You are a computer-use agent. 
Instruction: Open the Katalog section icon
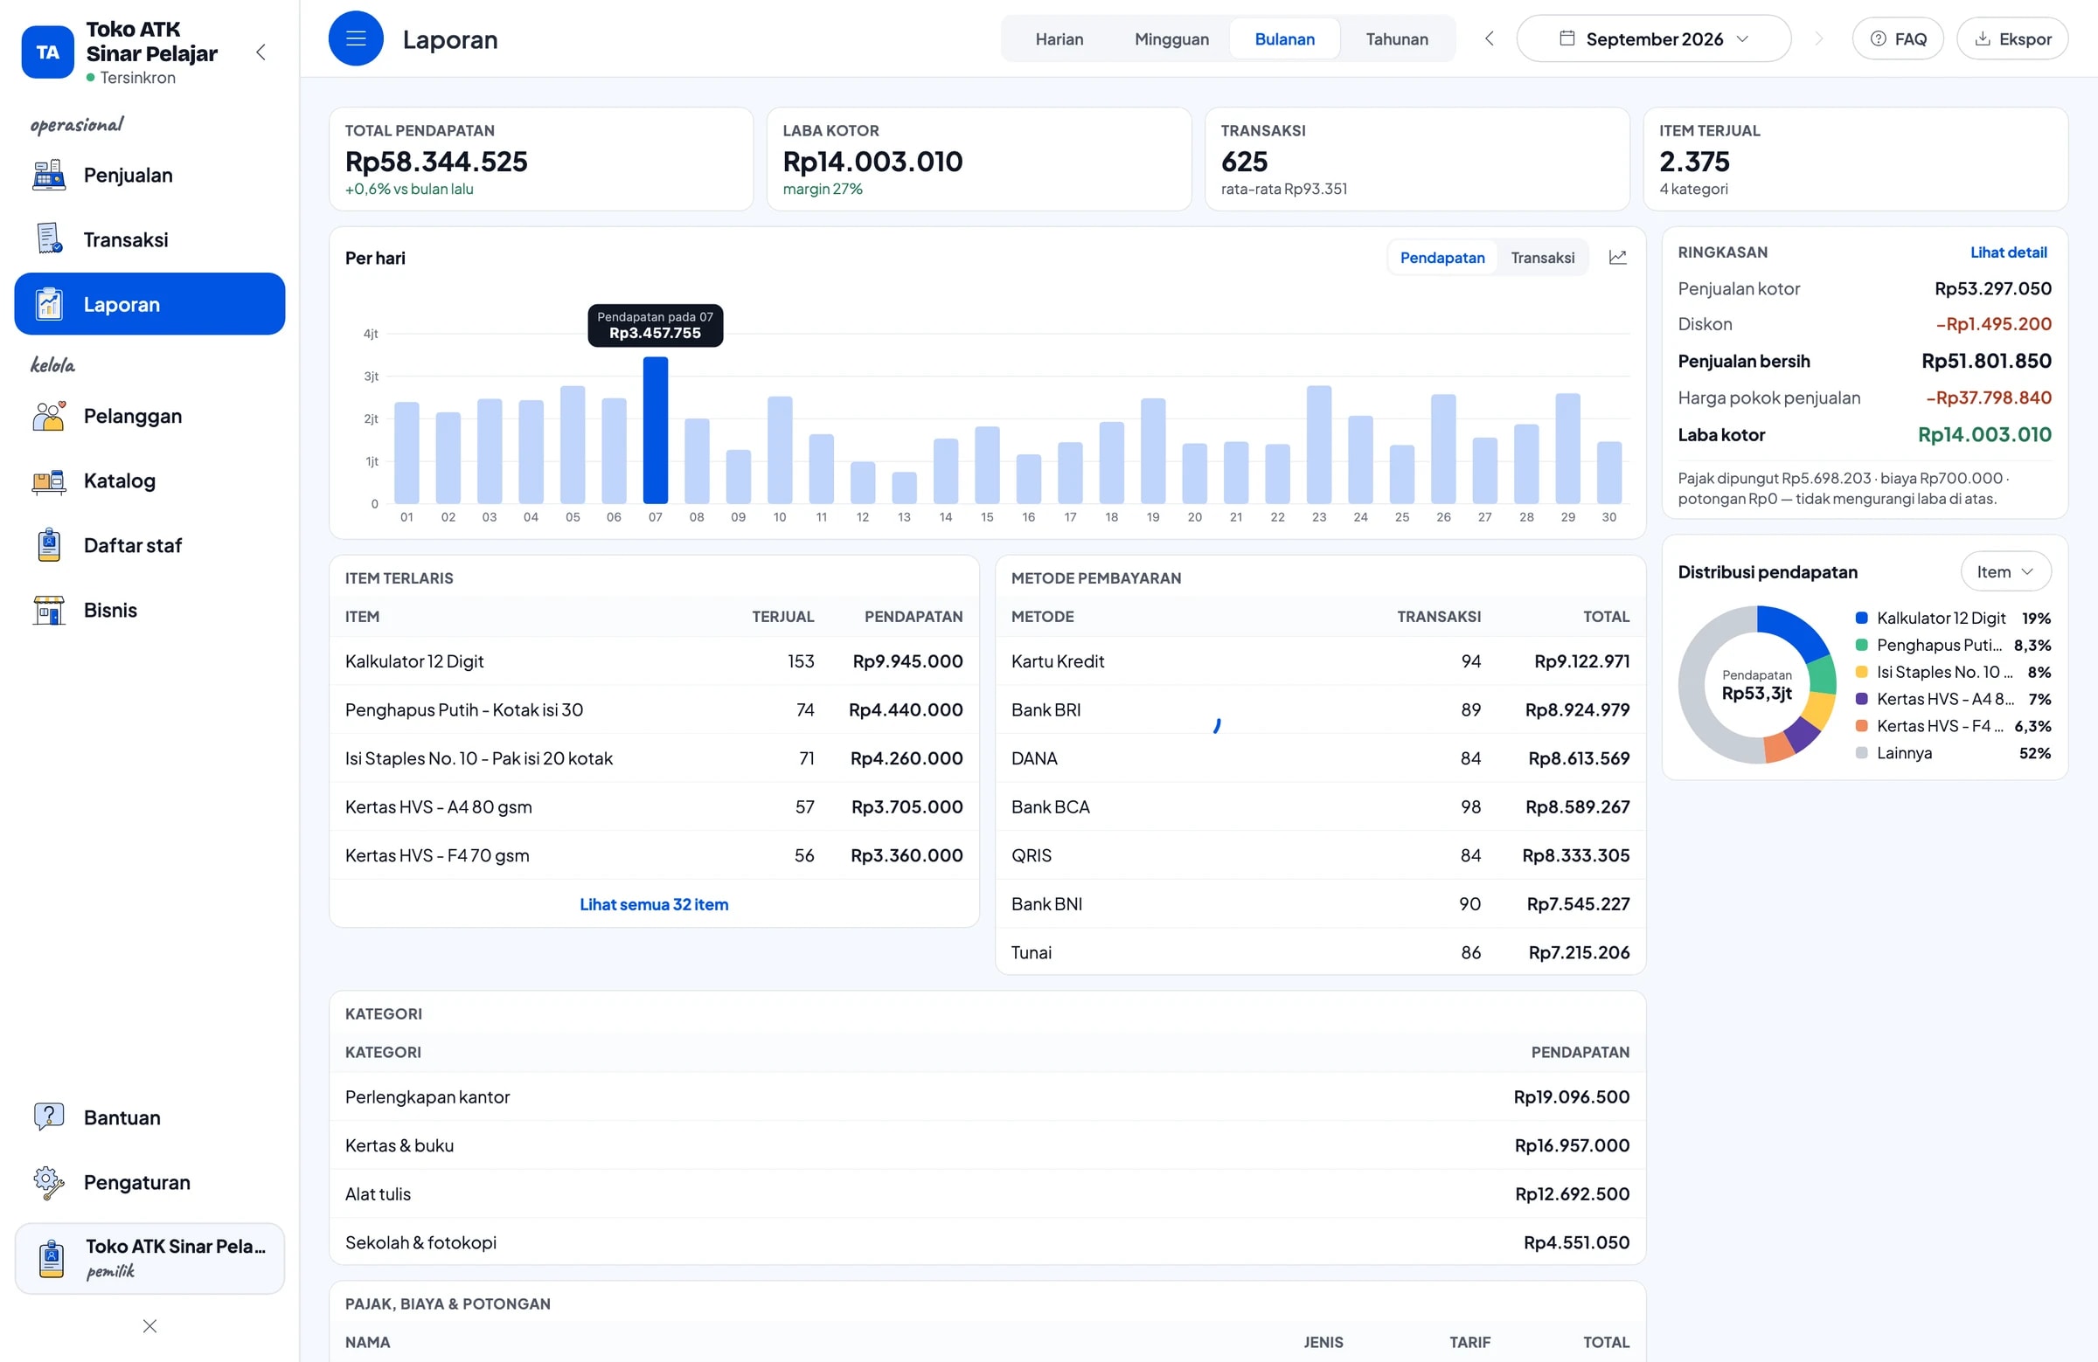(x=48, y=481)
